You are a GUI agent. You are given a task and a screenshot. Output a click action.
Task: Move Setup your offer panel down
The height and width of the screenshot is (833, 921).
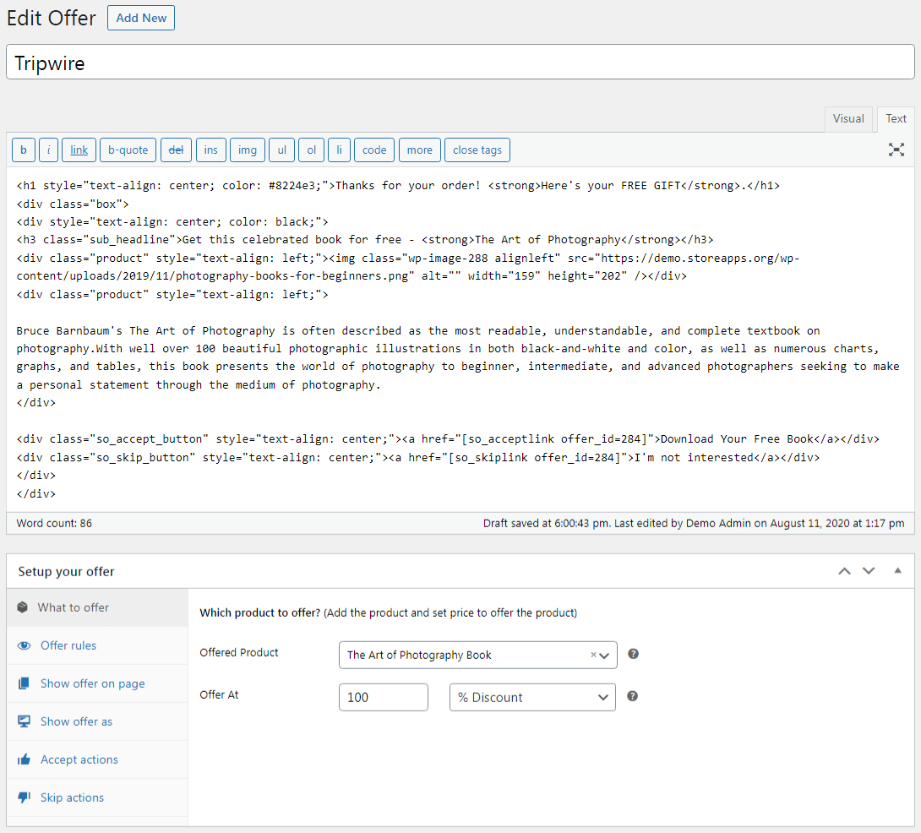[x=868, y=571]
